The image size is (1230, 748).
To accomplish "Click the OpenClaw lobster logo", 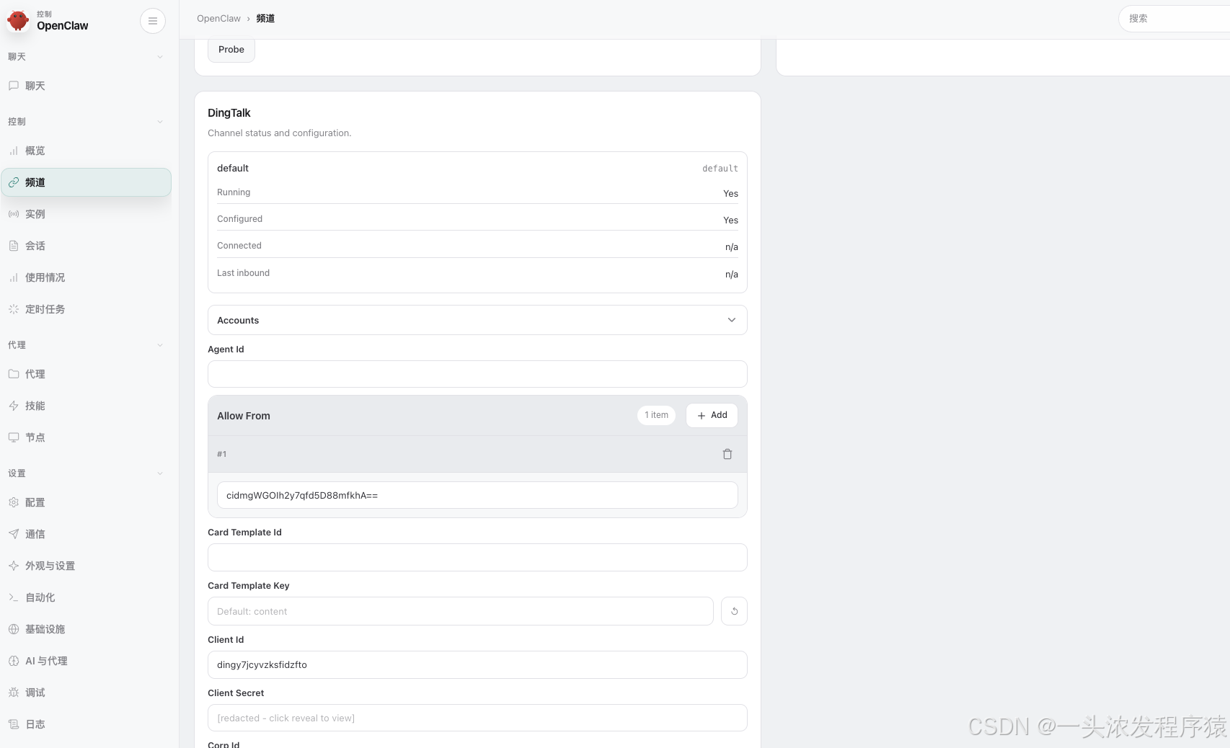I will click(x=17, y=20).
